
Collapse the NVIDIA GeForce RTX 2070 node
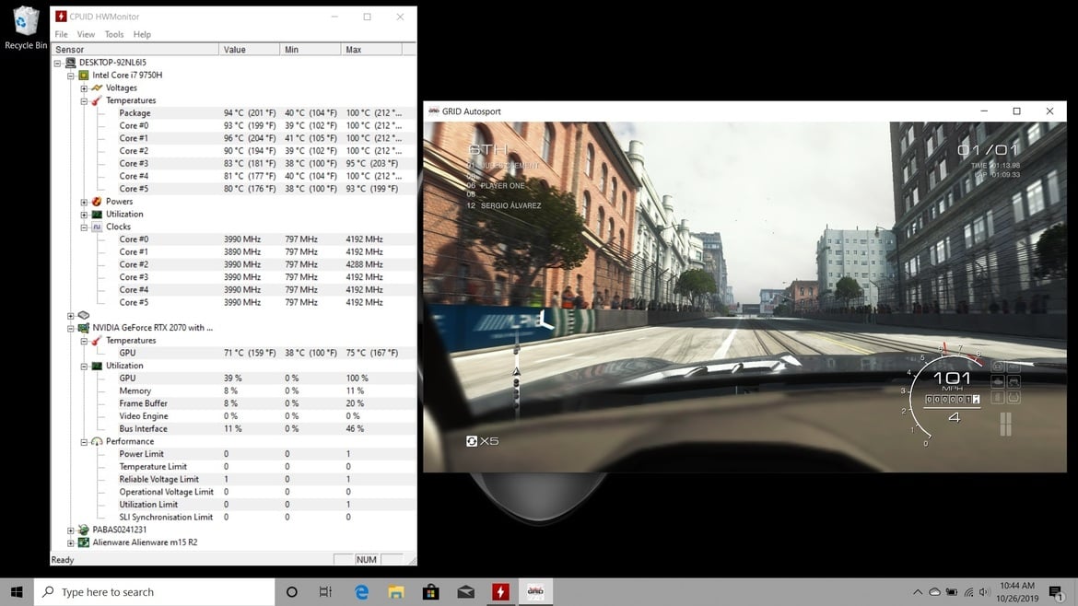click(x=71, y=329)
